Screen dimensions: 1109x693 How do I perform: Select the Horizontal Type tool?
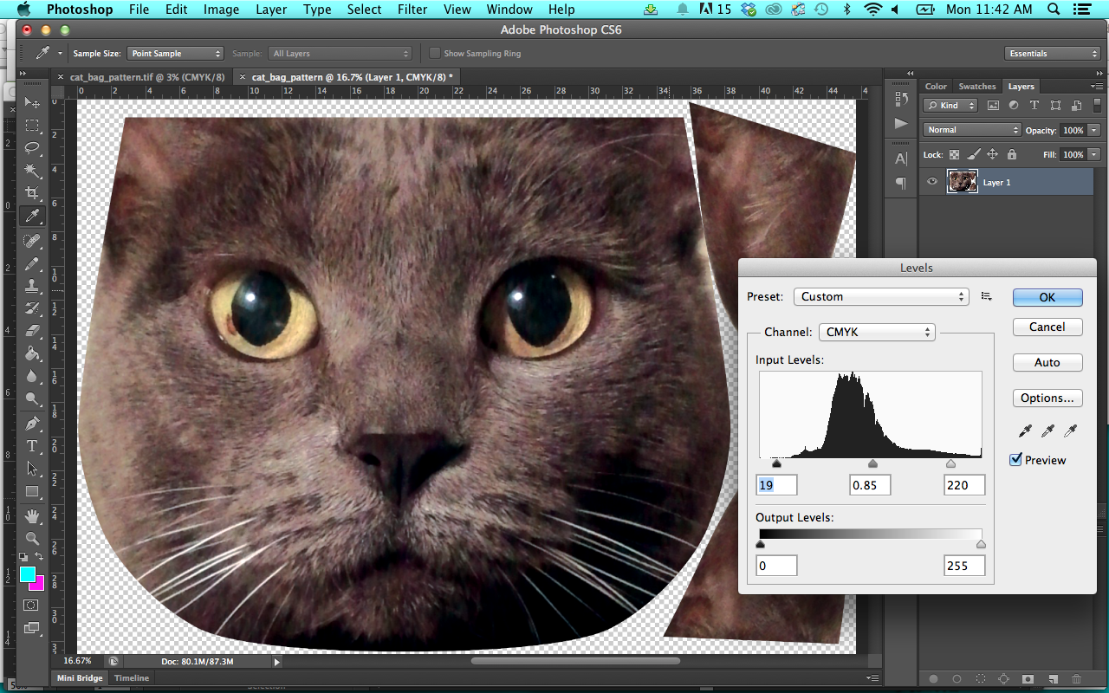click(32, 446)
